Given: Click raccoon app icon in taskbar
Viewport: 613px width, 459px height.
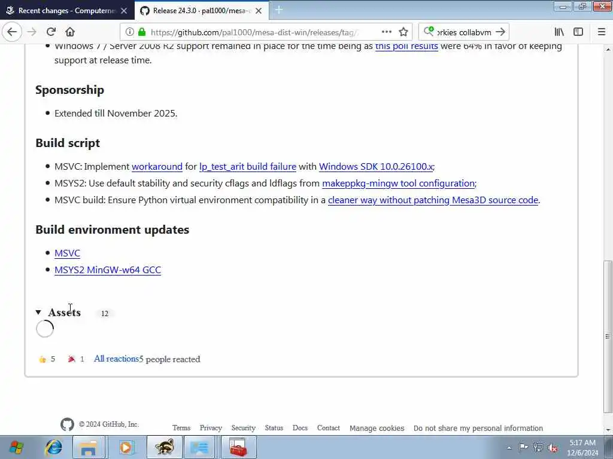Looking at the screenshot, I should (164, 447).
